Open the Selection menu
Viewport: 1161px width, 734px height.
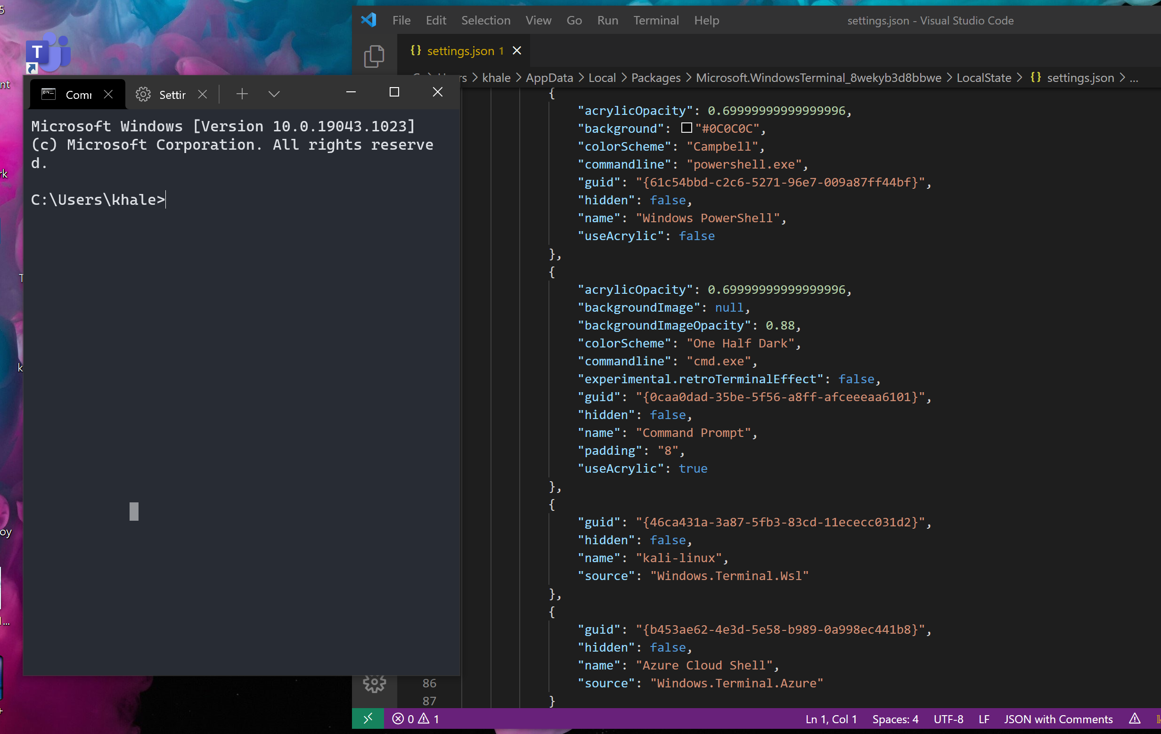point(485,20)
